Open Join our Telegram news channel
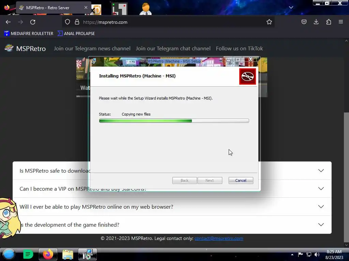The width and height of the screenshot is (349, 261). (x=92, y=48)
